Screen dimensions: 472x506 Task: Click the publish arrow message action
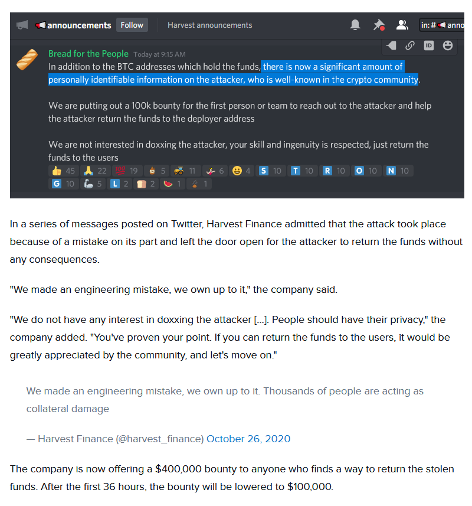[x=391, y=45]
